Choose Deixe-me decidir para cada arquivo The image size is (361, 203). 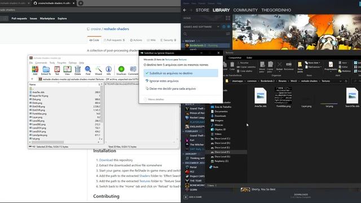coord(180,89)
